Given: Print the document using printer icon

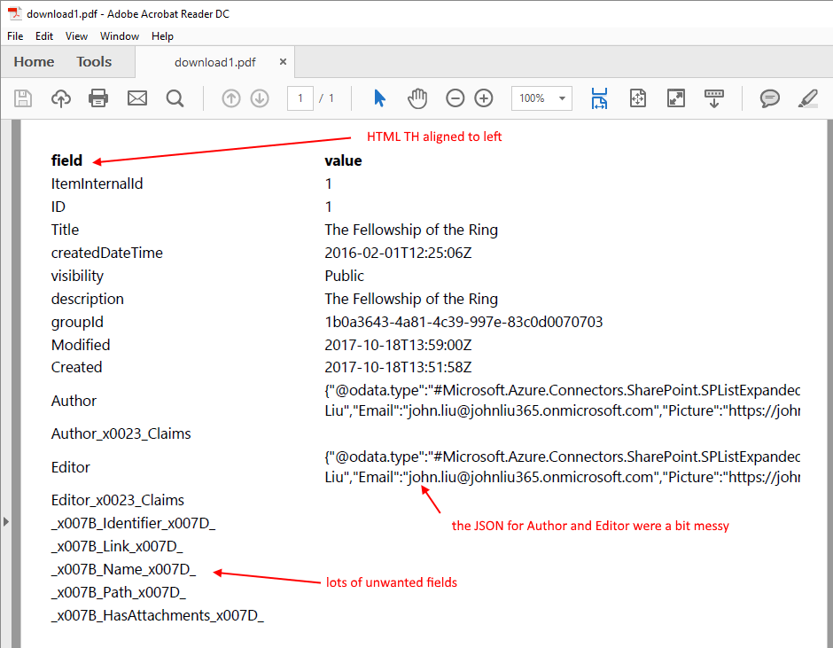Looking at the screenshot, I should coord(98,98).
